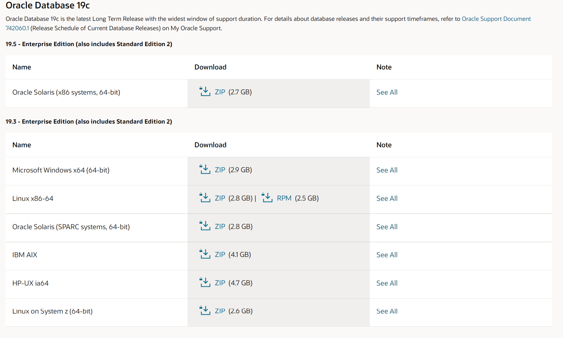Click the Note column header in 19.5 table
The height and width of the screenshot is (338, 563).
point(384,67)
